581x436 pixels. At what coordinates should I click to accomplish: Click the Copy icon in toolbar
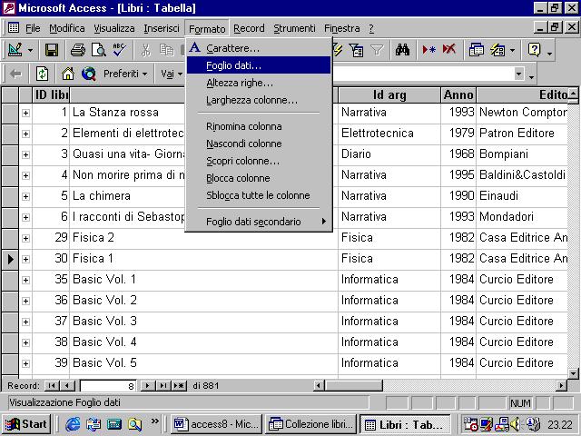click(x=167, y=50)
